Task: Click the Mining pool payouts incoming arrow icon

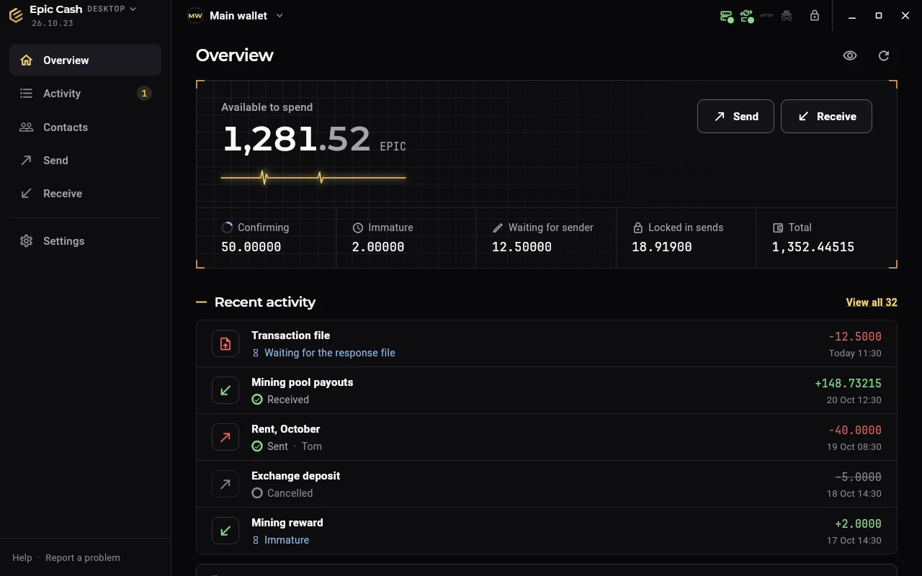Action: point(225,390)
